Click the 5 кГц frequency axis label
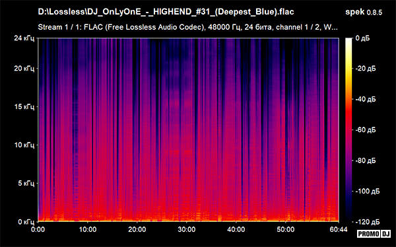 click(x=26, y=183)
